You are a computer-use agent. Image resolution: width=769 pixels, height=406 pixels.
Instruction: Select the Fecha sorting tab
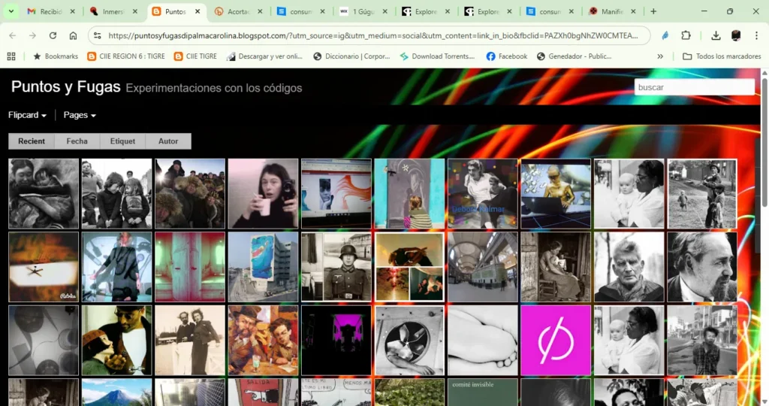(77, 141)
